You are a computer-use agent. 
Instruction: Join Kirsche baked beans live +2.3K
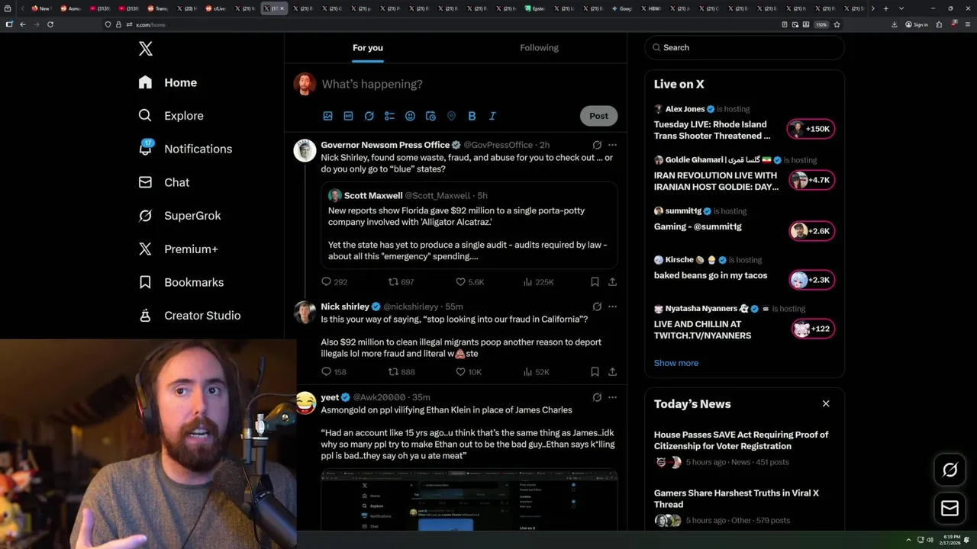pos(811,280)
